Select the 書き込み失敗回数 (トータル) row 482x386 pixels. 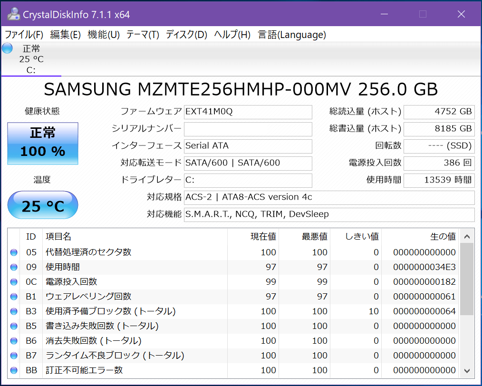[x=233, y=326]
